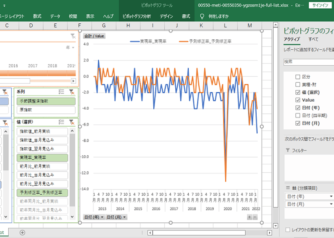Clear filter on 値 (選択) slicer
This screenshot has width=334, height=238.
[x=72, y=122]
